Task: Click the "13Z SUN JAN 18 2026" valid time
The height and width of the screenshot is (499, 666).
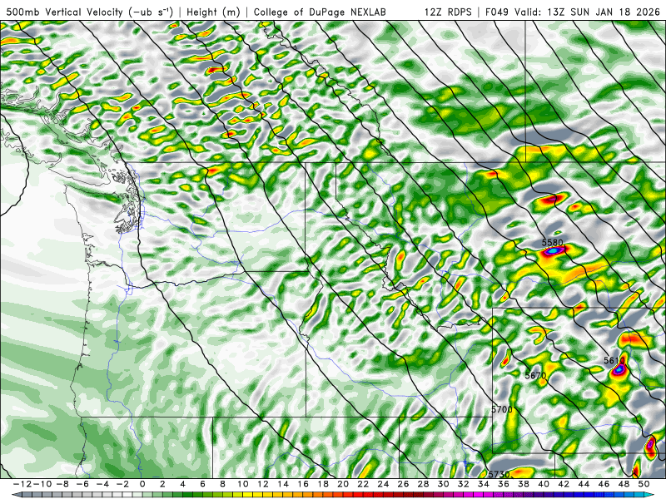Action: [x=604, y=12]
